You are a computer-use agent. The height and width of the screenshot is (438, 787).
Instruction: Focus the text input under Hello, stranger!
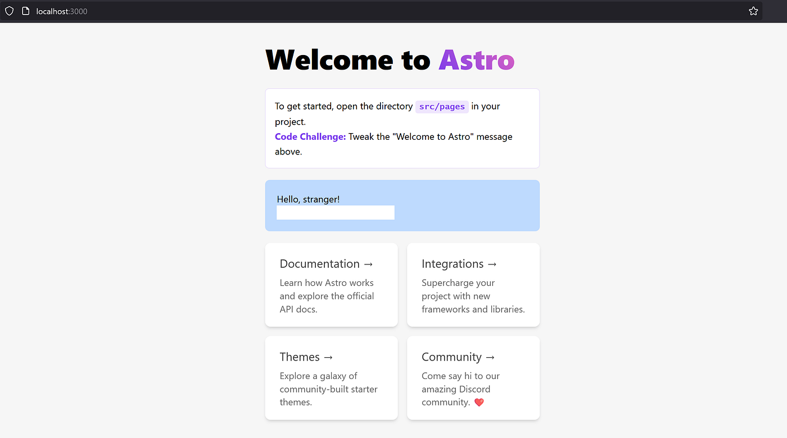[x=336, y=213]
